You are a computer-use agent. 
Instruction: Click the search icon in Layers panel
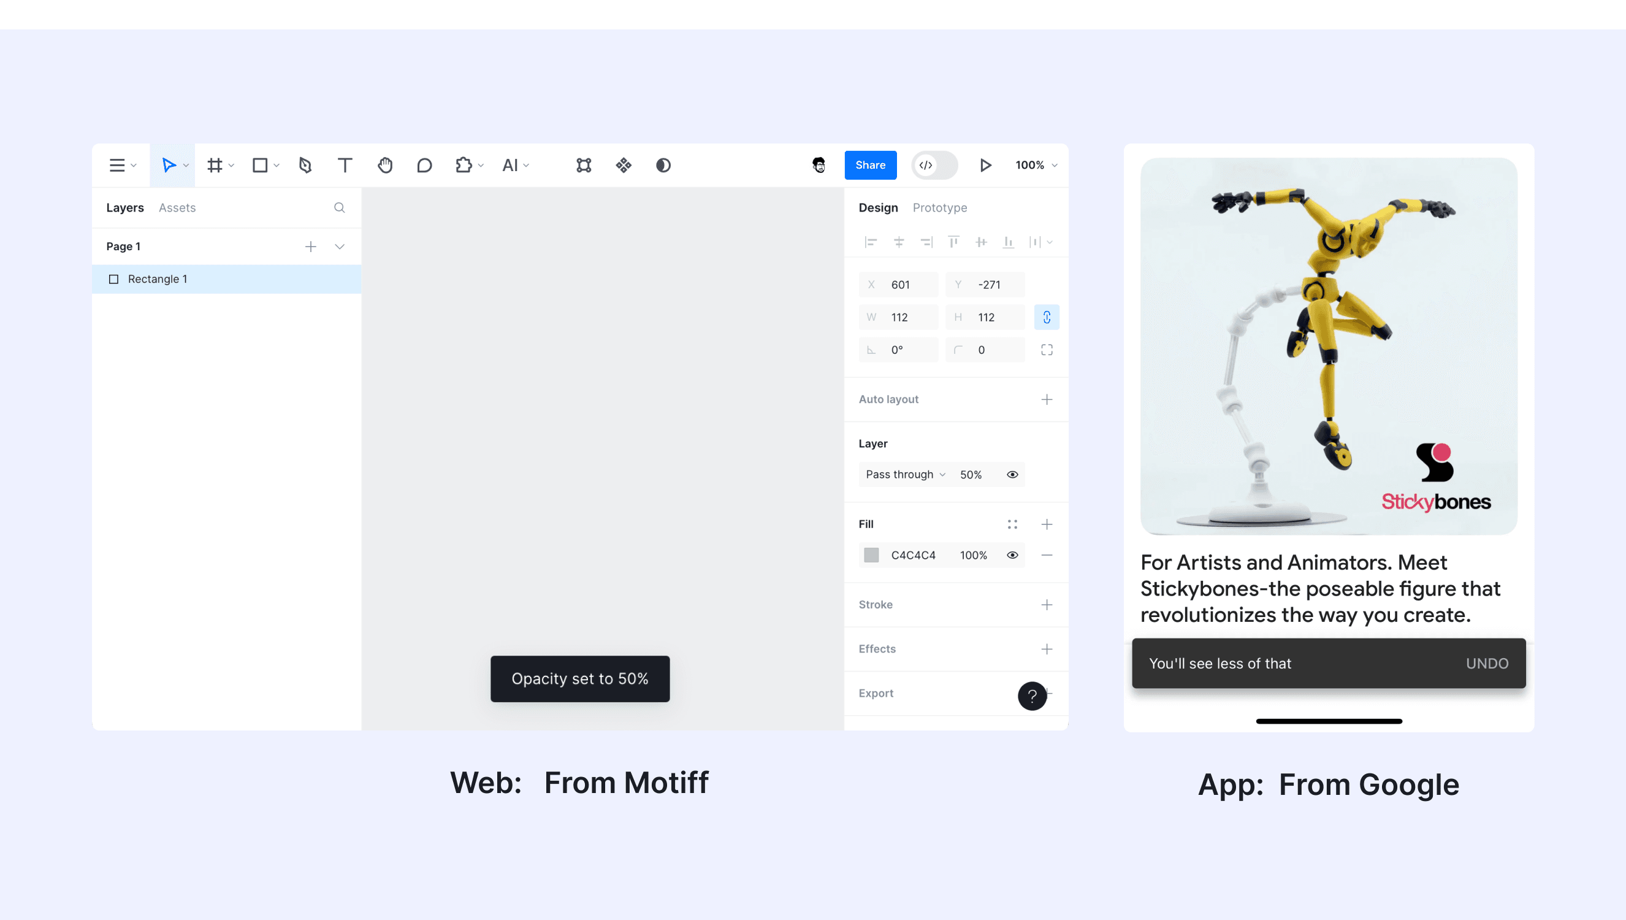339,208
